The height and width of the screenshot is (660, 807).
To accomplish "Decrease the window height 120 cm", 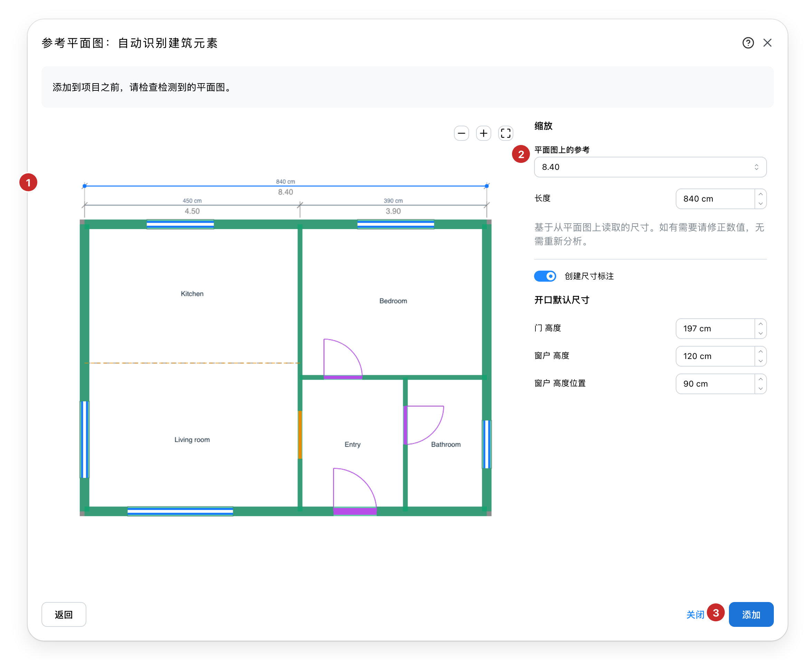I will coord(760,361).
